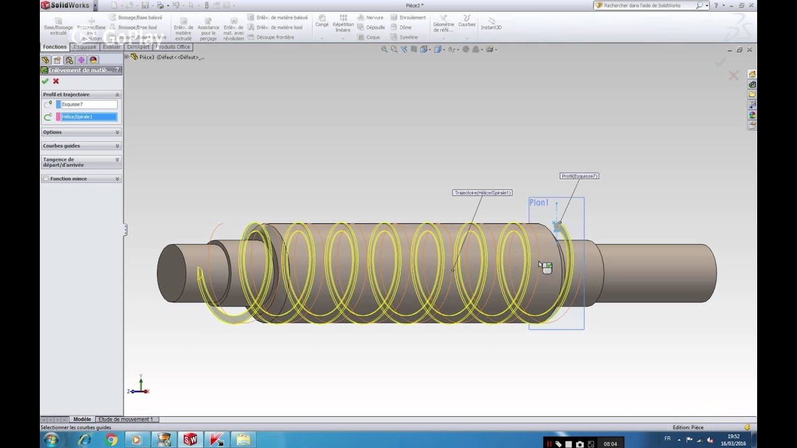Click Enlèv. de matière extrudé tool
Viewport: 797px width, 448px height.
183,28
